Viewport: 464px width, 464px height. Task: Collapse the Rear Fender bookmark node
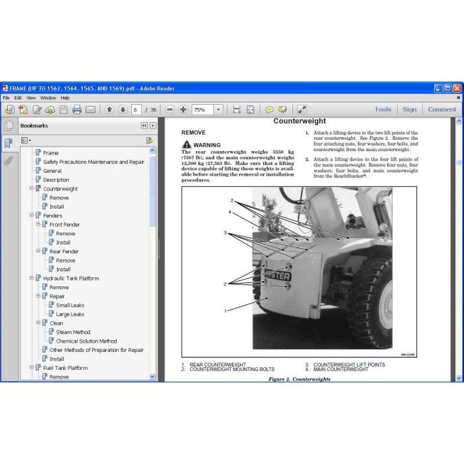tap(38, 251)
